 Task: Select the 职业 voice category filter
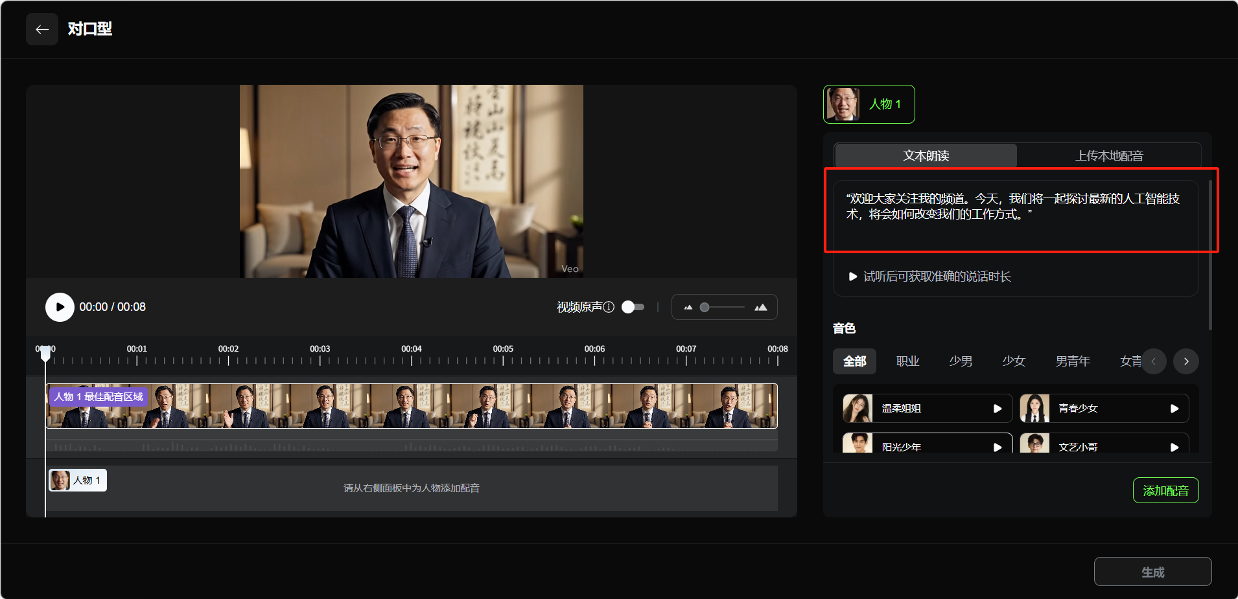907,361
